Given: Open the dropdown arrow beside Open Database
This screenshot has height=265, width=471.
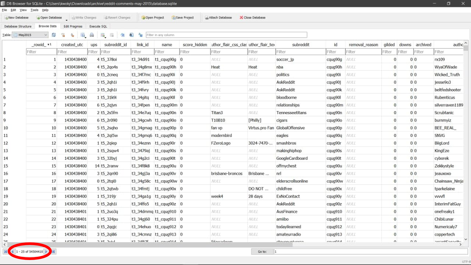Looking at the screenshot, I should (x=67, y=20).
